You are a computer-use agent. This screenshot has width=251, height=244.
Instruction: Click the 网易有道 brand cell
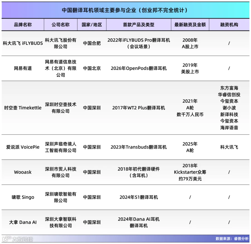(23, 68)
